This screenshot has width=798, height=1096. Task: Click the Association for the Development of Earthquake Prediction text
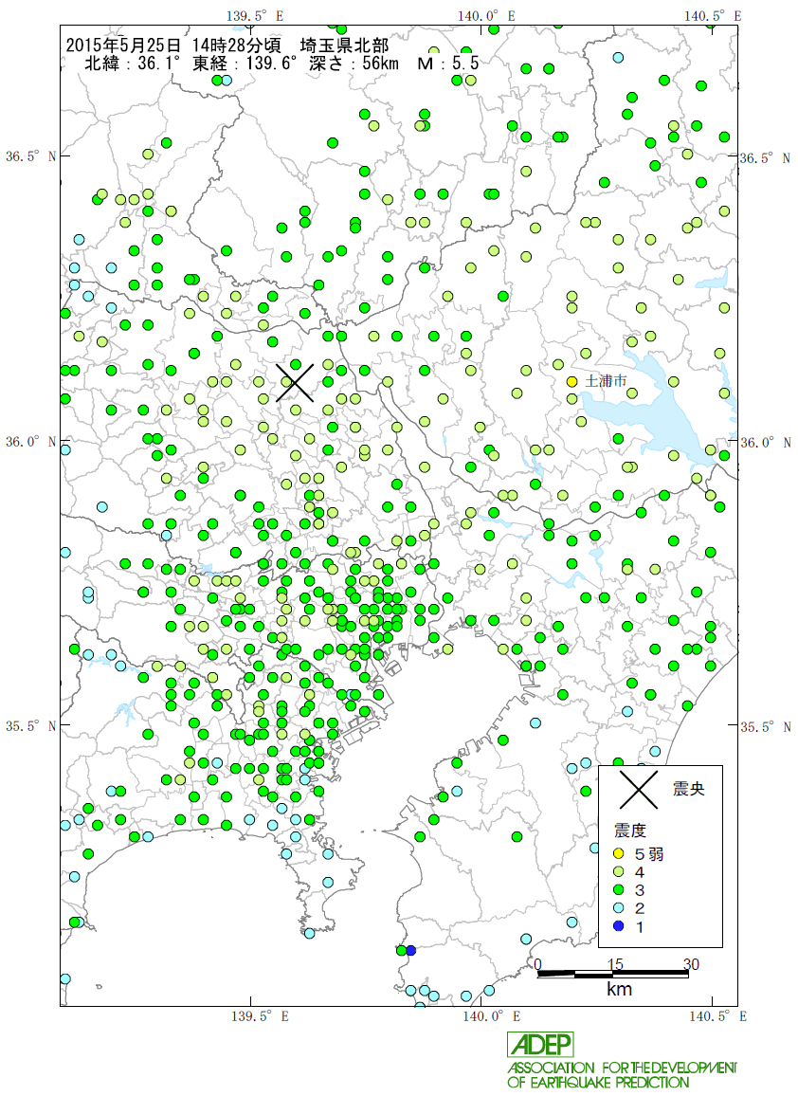pos(622,1075)
